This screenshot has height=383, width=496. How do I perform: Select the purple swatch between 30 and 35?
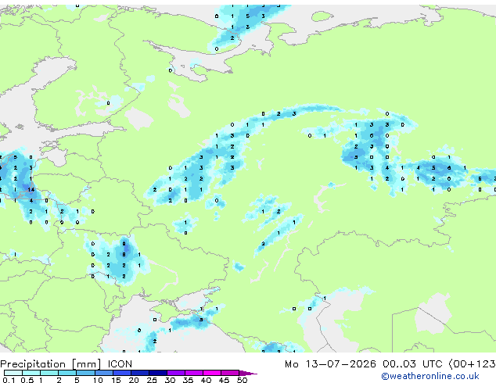(x=176, y=373)
